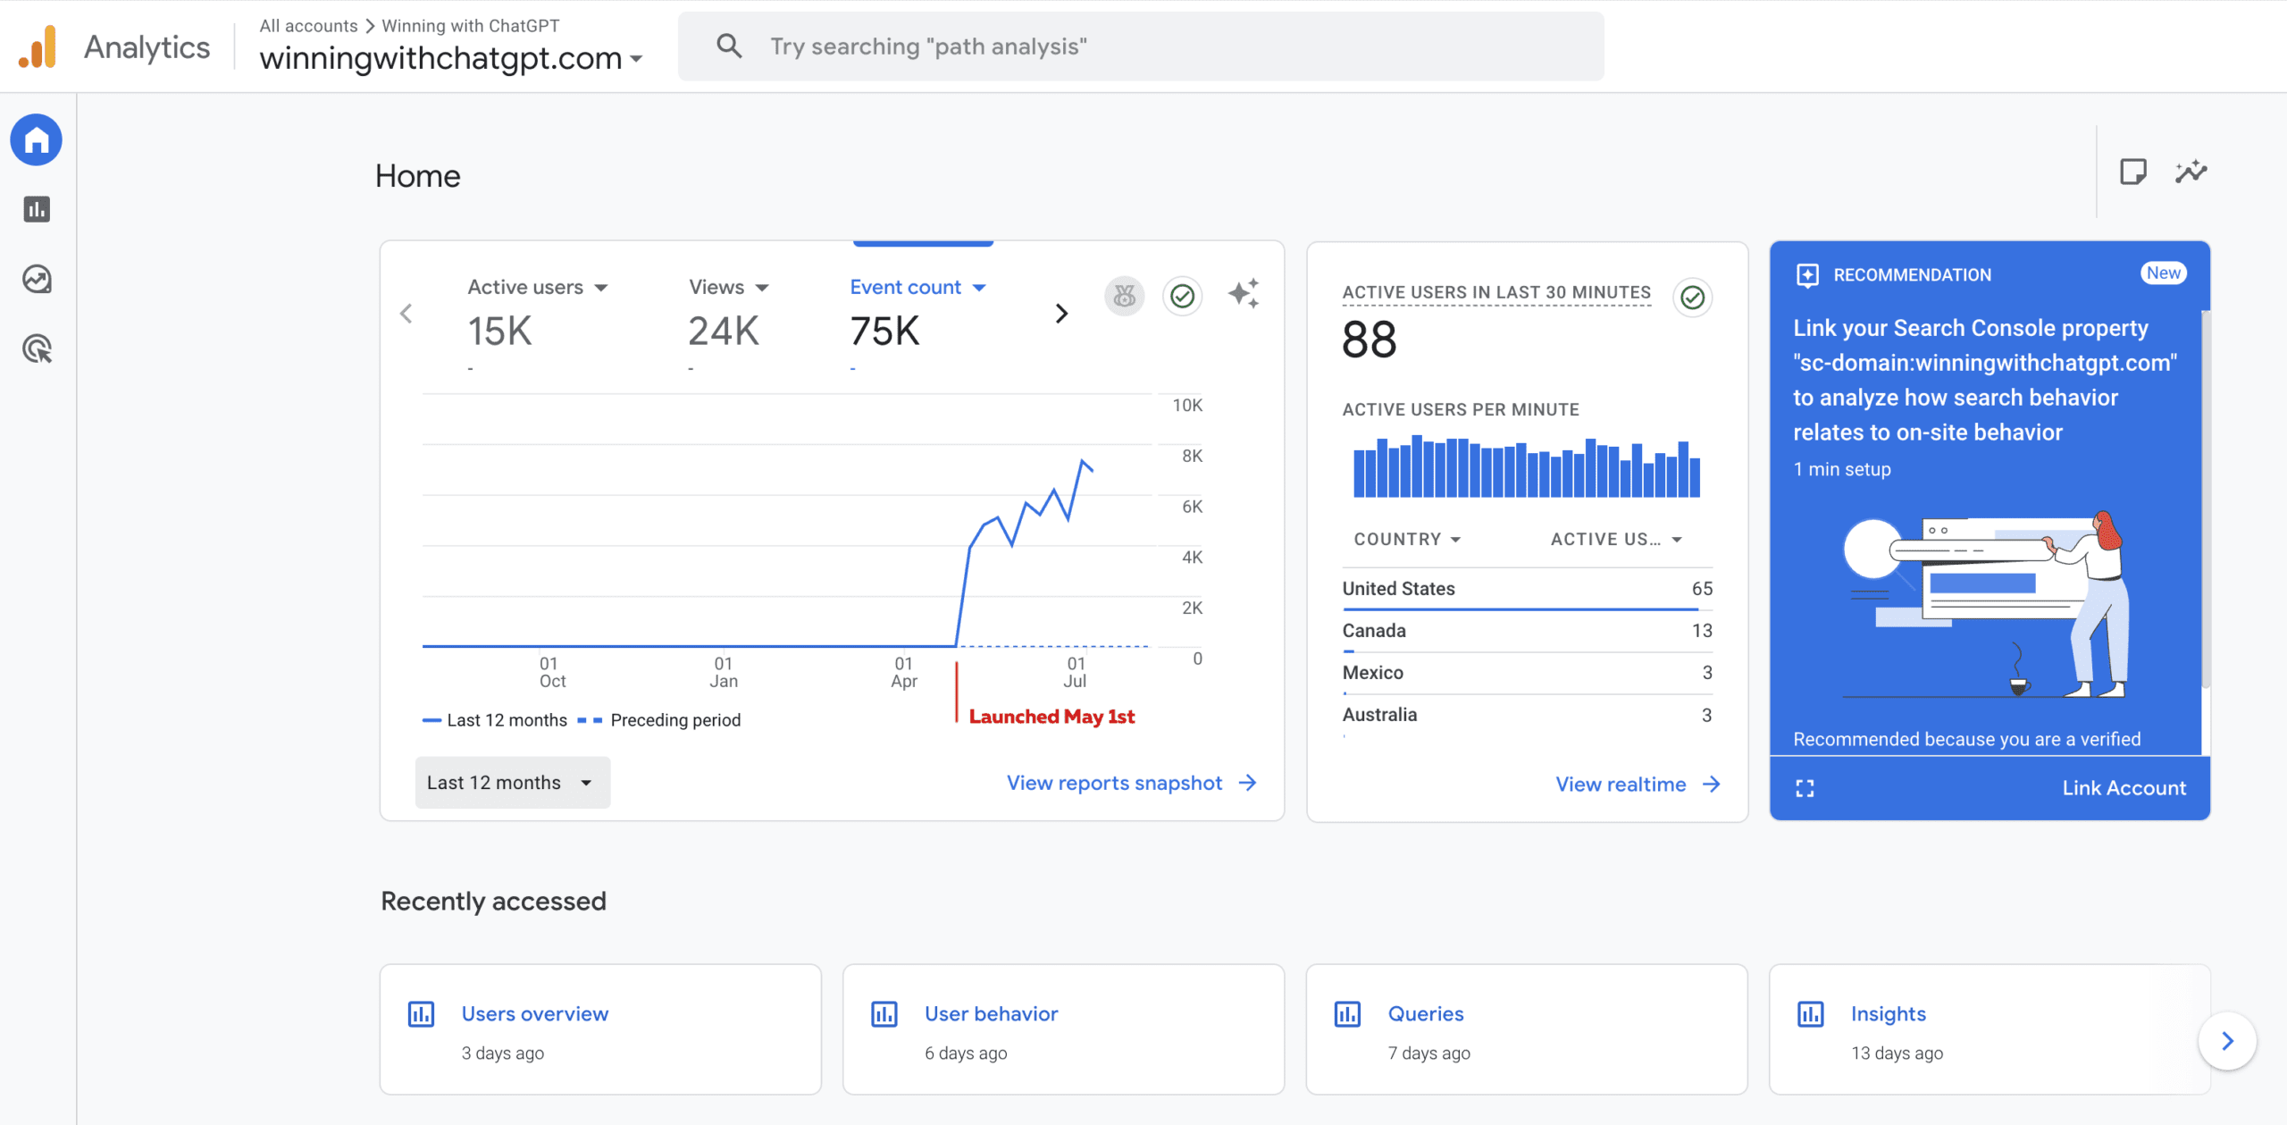Click the recommendation card scrollbar
This screenshot has height=1125, width=2287.
coord(2205,500)
